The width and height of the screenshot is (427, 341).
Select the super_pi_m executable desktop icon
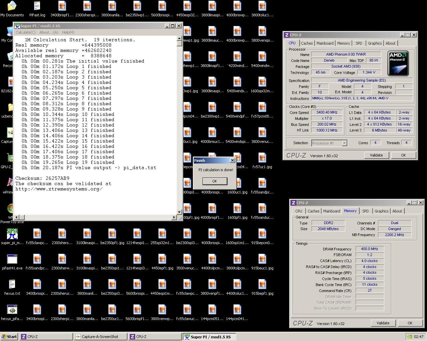point(12,234)
